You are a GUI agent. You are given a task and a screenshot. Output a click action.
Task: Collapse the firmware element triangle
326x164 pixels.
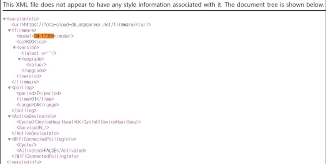[9, 30]
